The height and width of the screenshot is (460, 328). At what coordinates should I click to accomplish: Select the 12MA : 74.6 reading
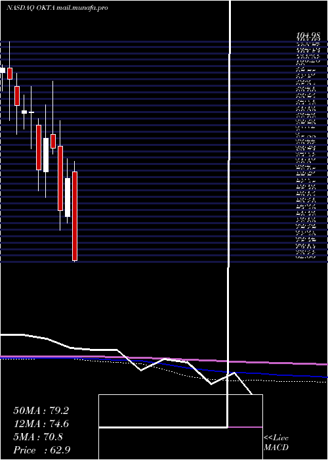(41, 424)
